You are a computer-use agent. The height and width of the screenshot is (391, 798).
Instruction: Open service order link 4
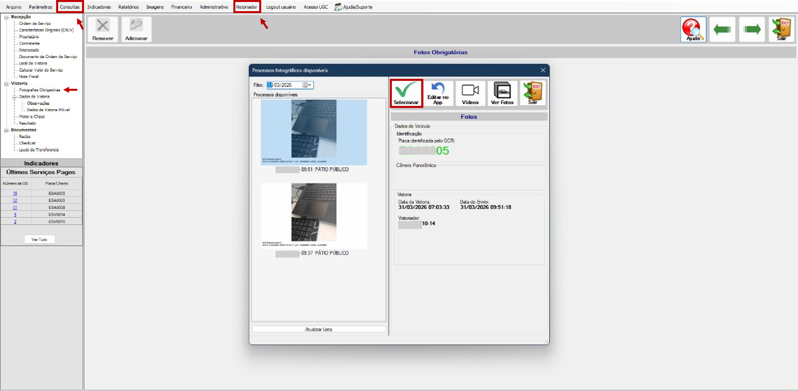click(15, 214)
